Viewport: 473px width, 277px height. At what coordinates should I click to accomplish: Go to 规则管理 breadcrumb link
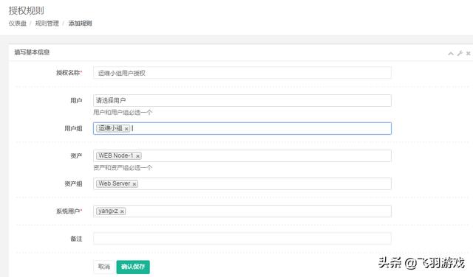click(x=47, y=23)
